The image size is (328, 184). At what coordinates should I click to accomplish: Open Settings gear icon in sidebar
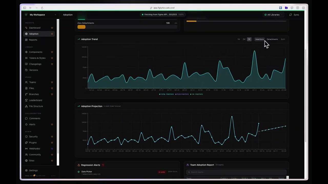pyautogui.click(x=26, y=170)
